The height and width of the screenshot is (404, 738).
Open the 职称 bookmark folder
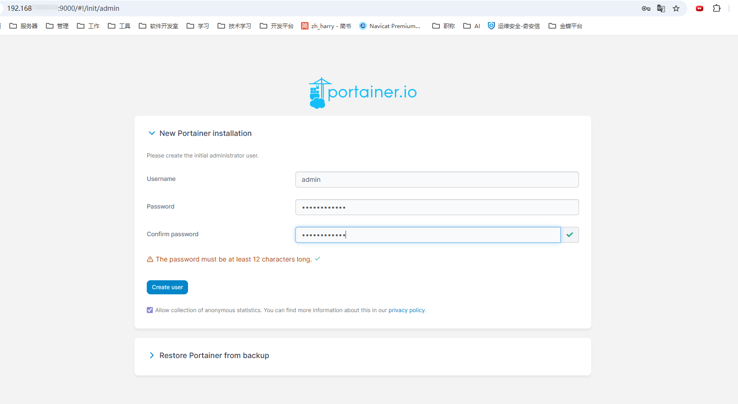click(444, 26)
